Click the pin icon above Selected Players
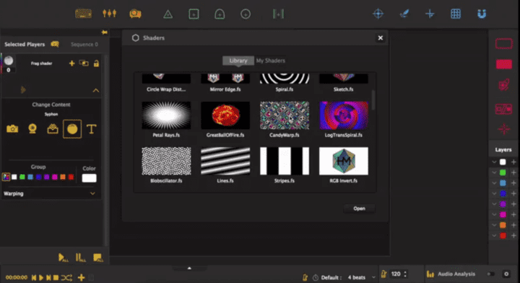The height and width of the screenshot is (283, 520). click(105, 32)
